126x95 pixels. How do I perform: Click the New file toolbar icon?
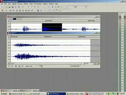[x=3, y=7]
